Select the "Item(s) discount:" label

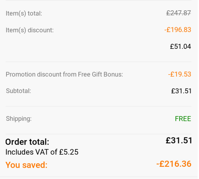pyautogui.click(x=30, y=30)
